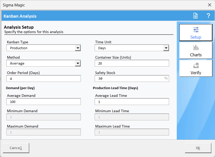This screenshot has width=215, height=157.
Task: Expand the Kanban Type dropdown arrow
Action: [x=78, y=48]
